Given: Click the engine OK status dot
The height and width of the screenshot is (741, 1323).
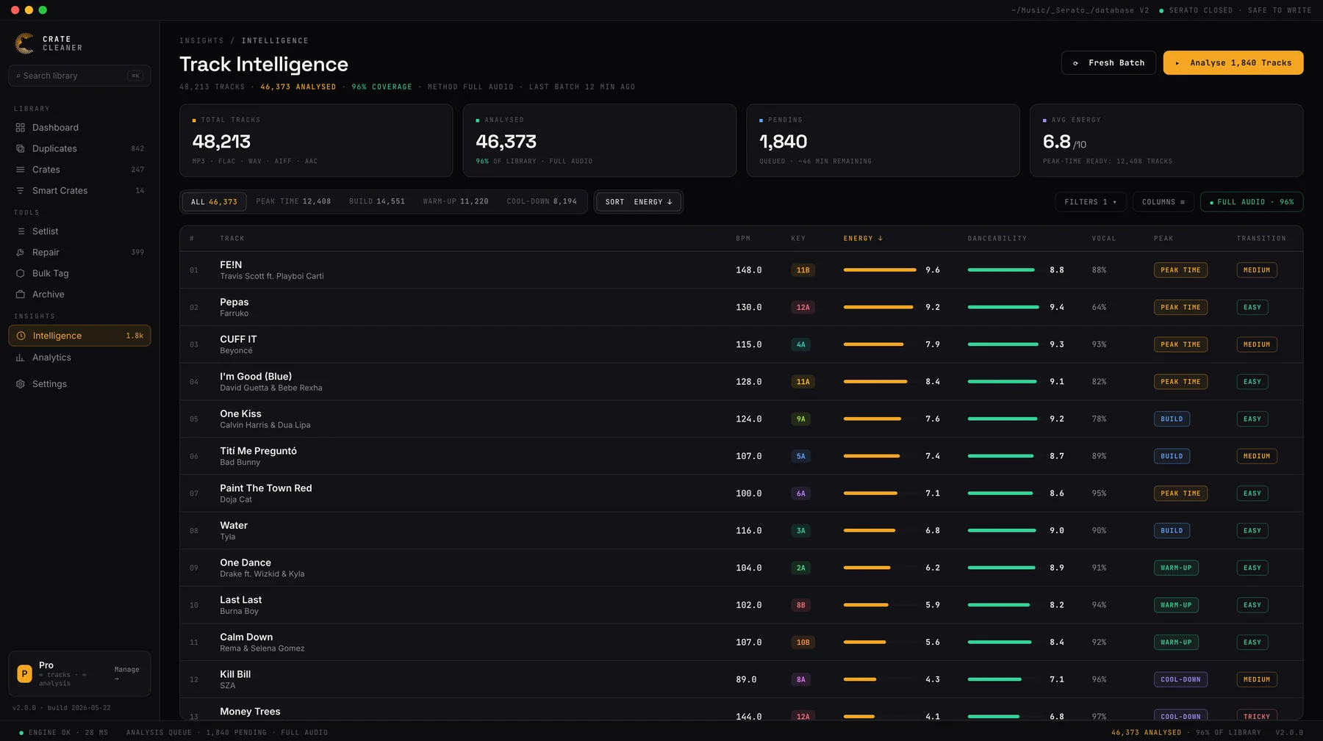Looking at the screenshot, I should 21,733.
